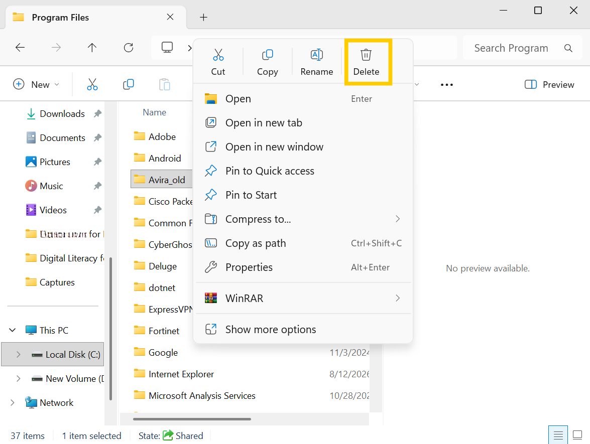This screenshot has width=590, height=444.
Task: Select Open in context menu
Action: tap(303, 99)
